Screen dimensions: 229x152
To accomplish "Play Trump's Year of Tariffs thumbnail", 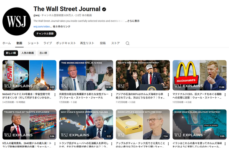I will point(29,125).
